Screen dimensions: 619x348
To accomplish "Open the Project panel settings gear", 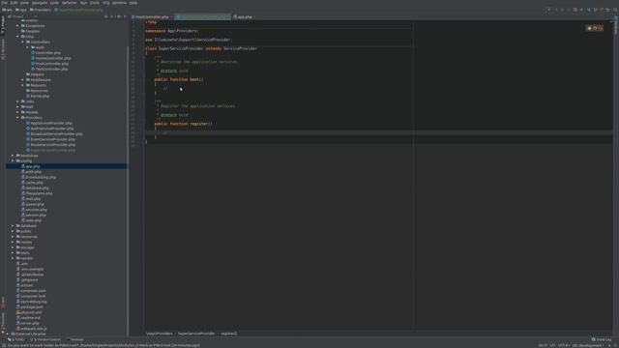I will 119,16.
